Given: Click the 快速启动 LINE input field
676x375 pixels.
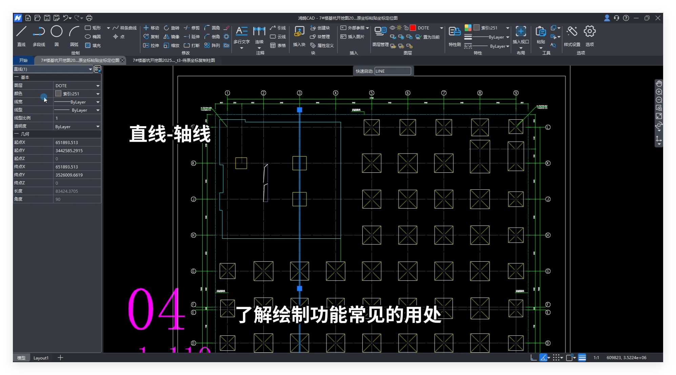Looking at the screenshot, I should pyautogui.click(x=392, y=71).
